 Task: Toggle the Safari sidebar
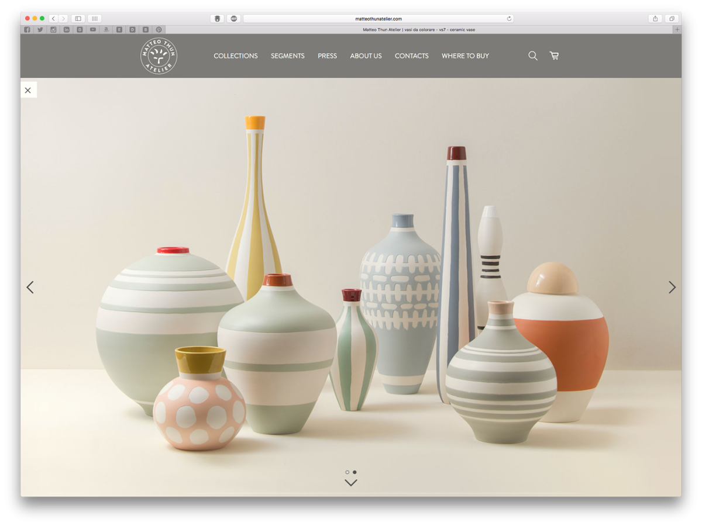click(78, 19)
